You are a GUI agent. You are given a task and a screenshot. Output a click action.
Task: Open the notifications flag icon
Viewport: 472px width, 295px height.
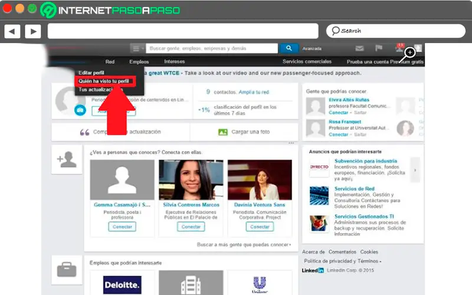(379, 48)
